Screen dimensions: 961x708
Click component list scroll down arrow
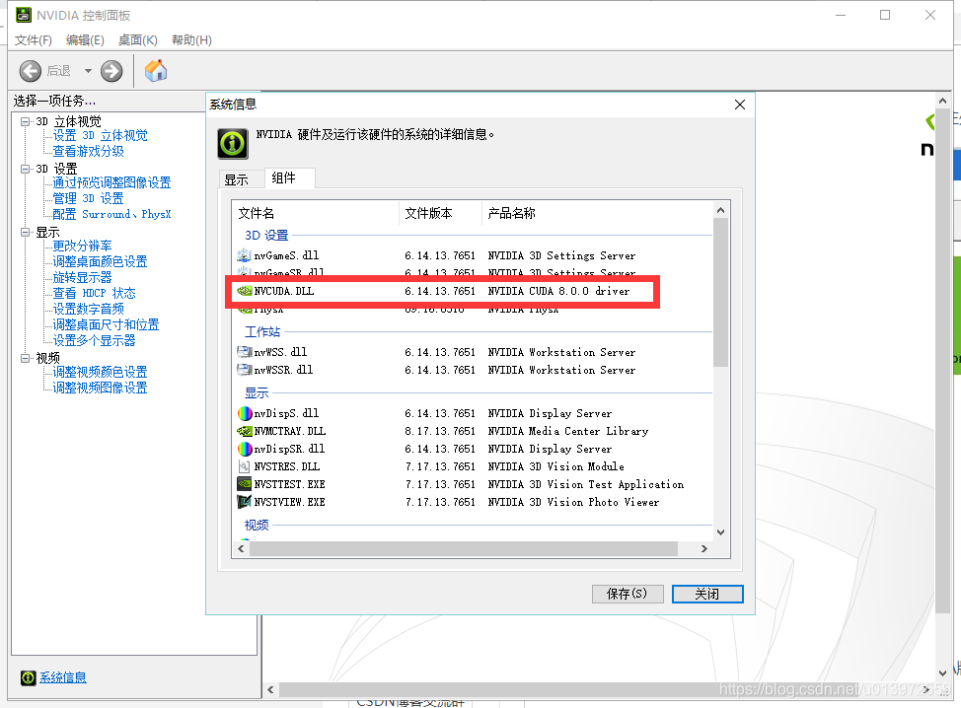click(x=720, y=532)
